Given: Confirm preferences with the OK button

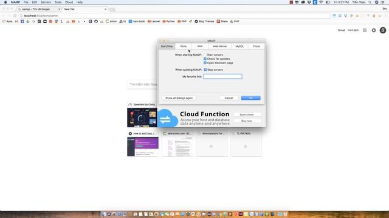Looking at the screenshot, I should pos(250,98).
